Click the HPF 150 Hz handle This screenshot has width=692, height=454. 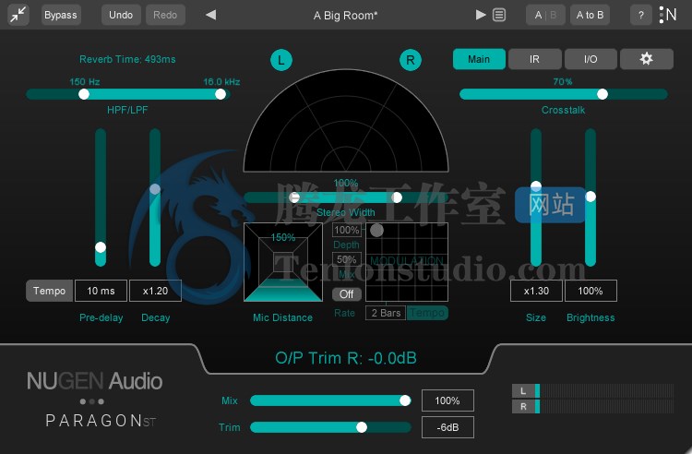pyautogui.click(x=84, y=94)
